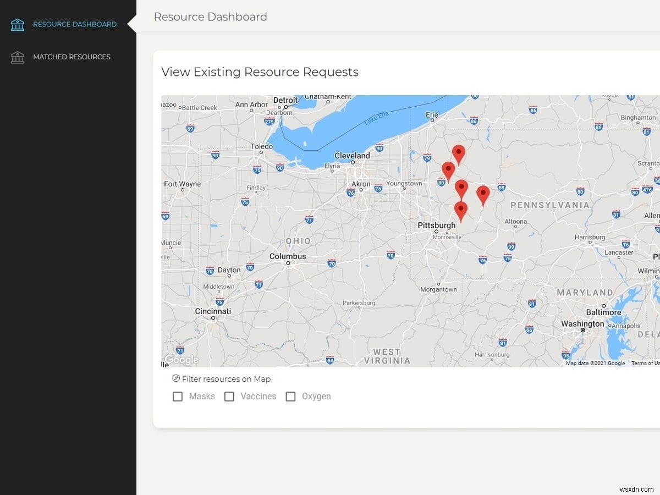Click 'View Existing Resource Requests' heading
The height and width of the screenshot is (495, 660).
click(x=260, y=72)
